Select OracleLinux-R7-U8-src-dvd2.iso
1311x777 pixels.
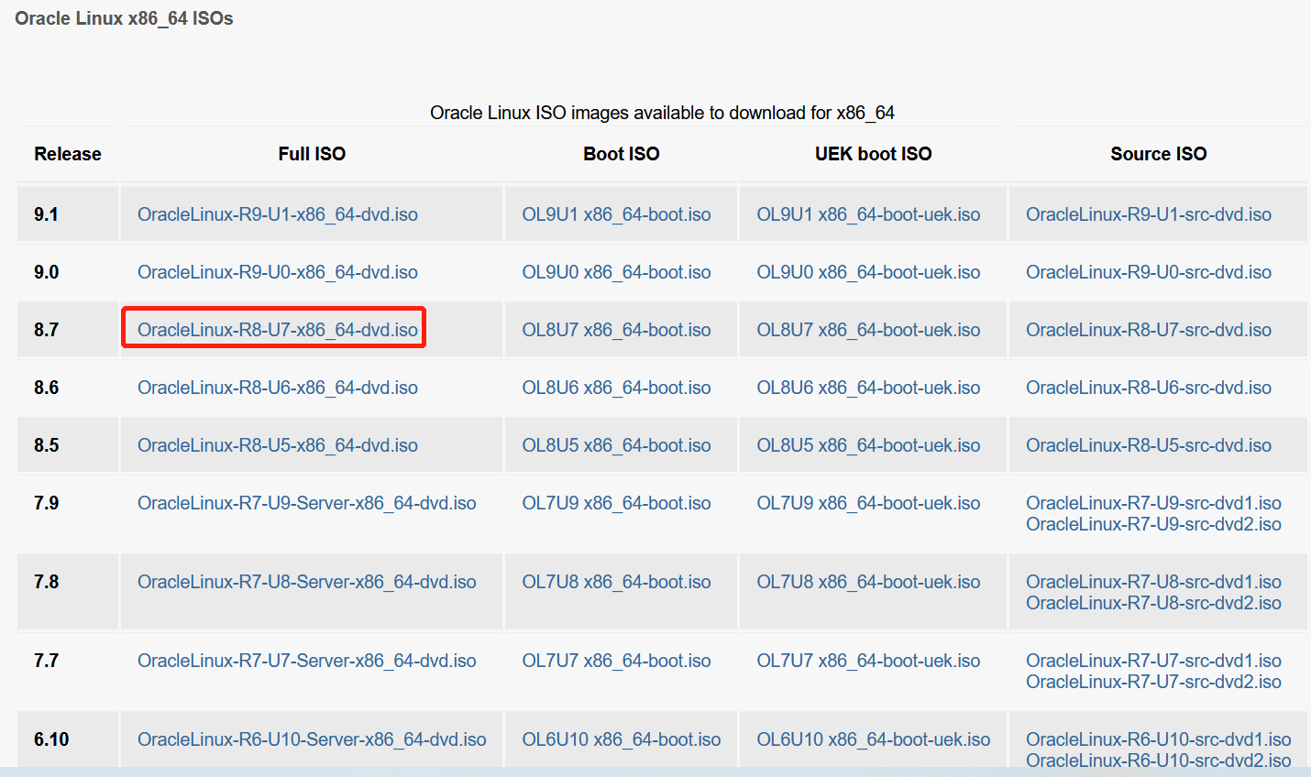(1154, 603)
